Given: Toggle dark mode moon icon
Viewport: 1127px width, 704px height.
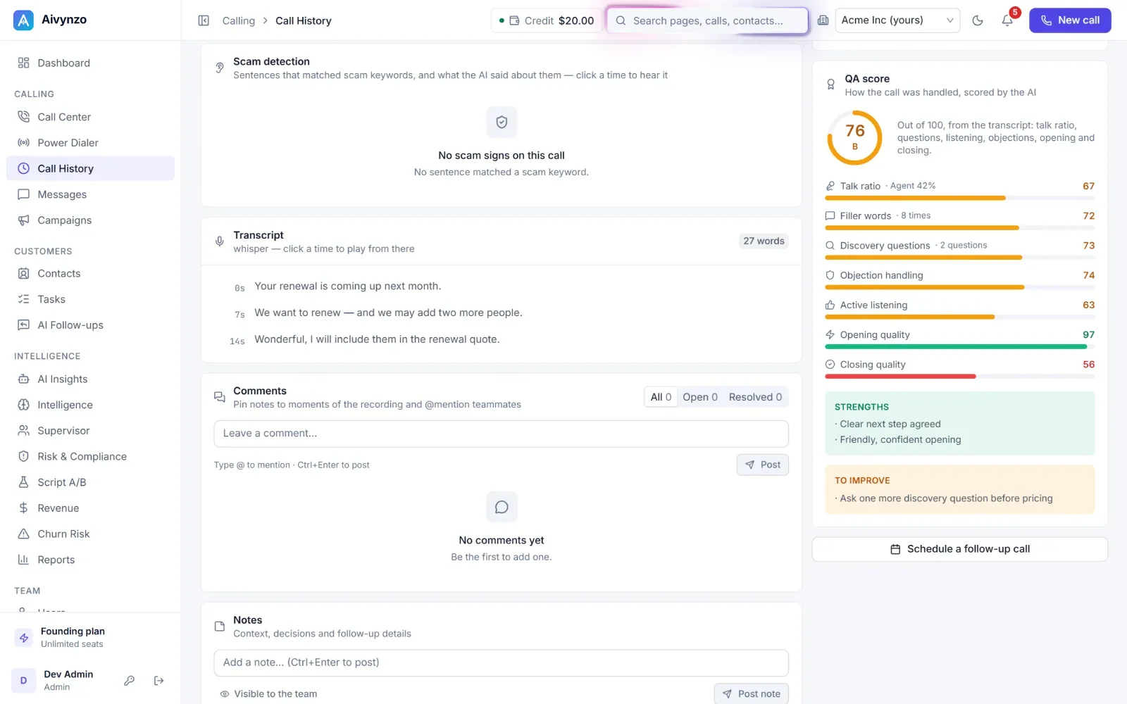Looking at the screenshot, I should click(978, 20).
